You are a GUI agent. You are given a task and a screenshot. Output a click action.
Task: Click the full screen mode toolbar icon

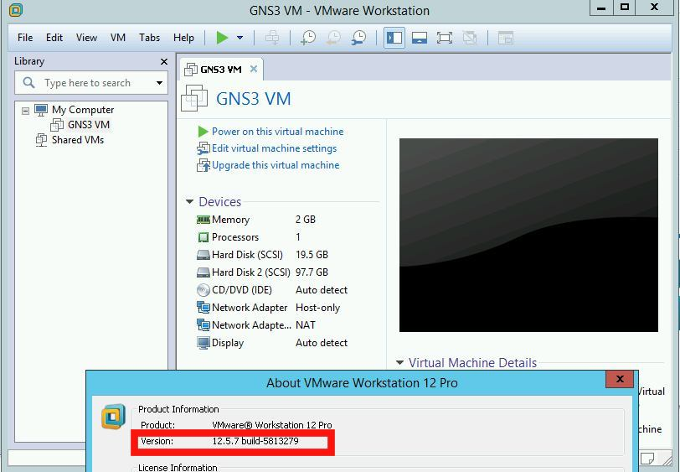click(x=445, y=38)
